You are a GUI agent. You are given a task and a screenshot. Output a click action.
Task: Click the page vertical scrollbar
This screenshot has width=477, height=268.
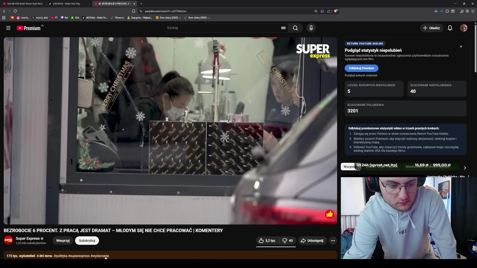[475, 48]
